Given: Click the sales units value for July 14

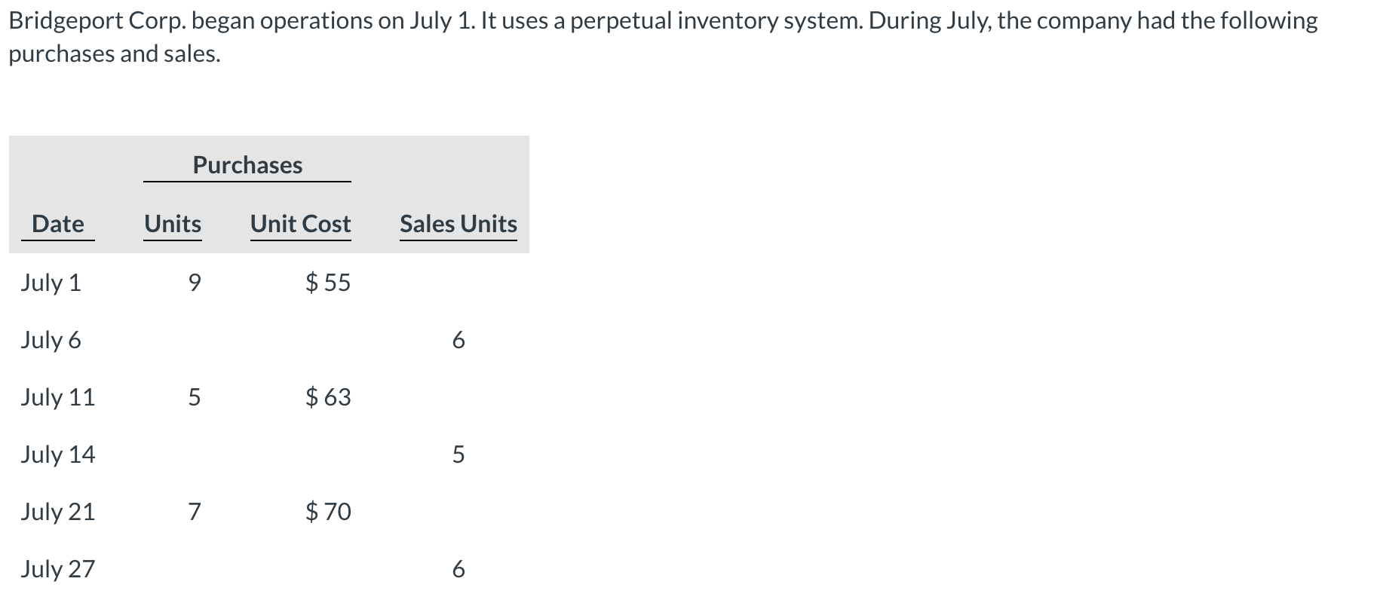Looking at the screenshot, I should 458,454.
